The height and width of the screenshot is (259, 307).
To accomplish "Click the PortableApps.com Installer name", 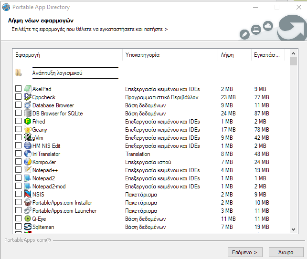I will (x=62, y=203).
